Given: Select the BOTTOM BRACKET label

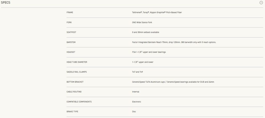Looking at the screenshot, I should [75, 82].
